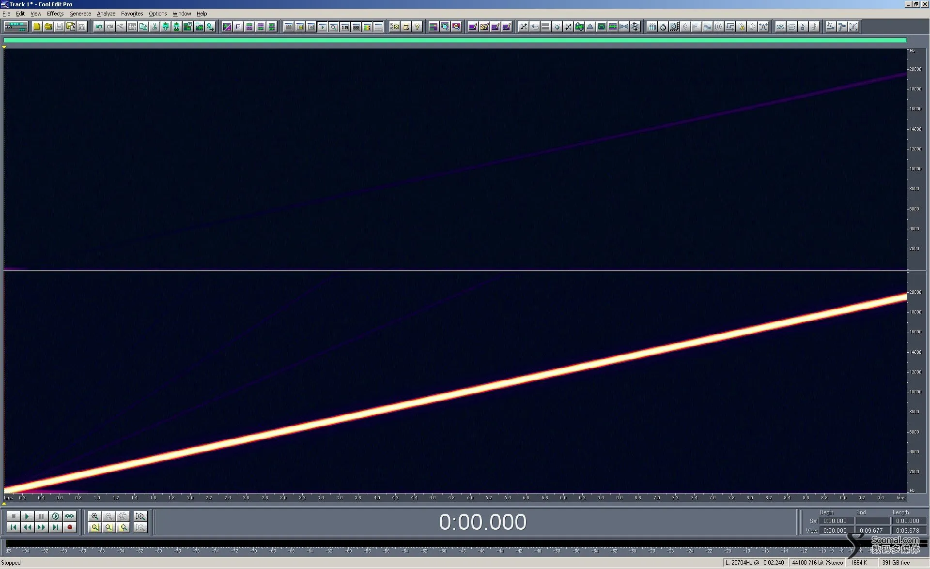Open the Options menu
The image size is (930, 569).
click(x=157, y=14)
